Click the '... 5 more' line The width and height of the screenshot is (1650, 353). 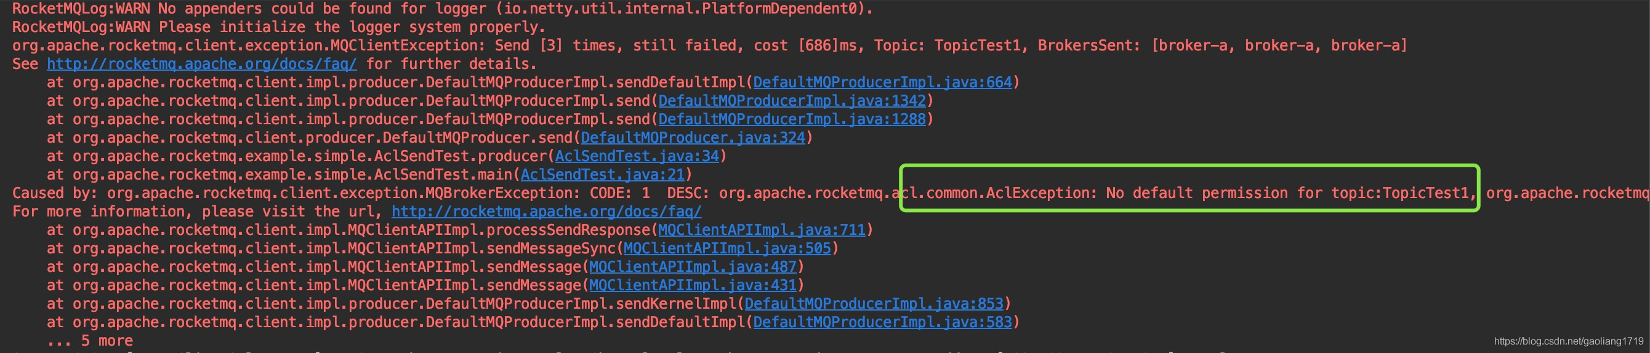tap(90, 341)
